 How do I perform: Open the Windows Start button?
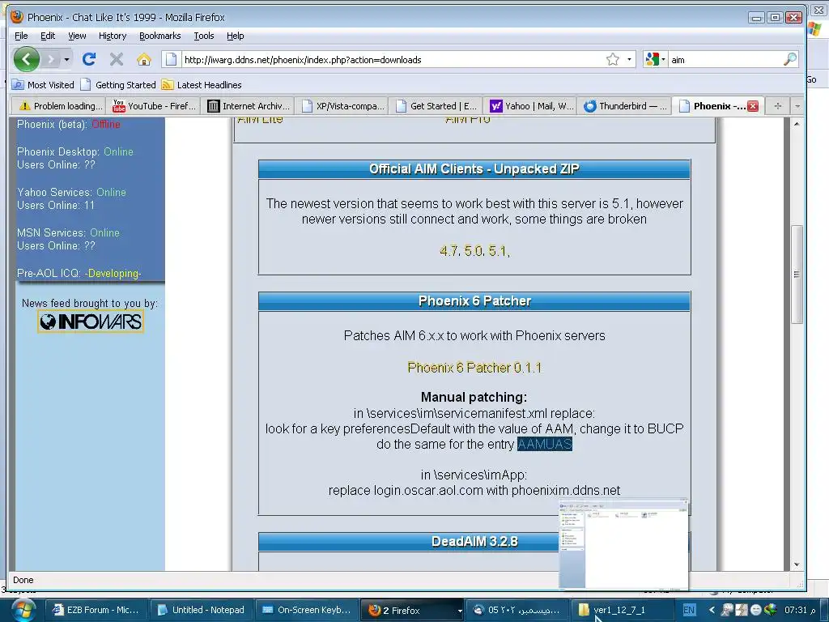(22, 610)
